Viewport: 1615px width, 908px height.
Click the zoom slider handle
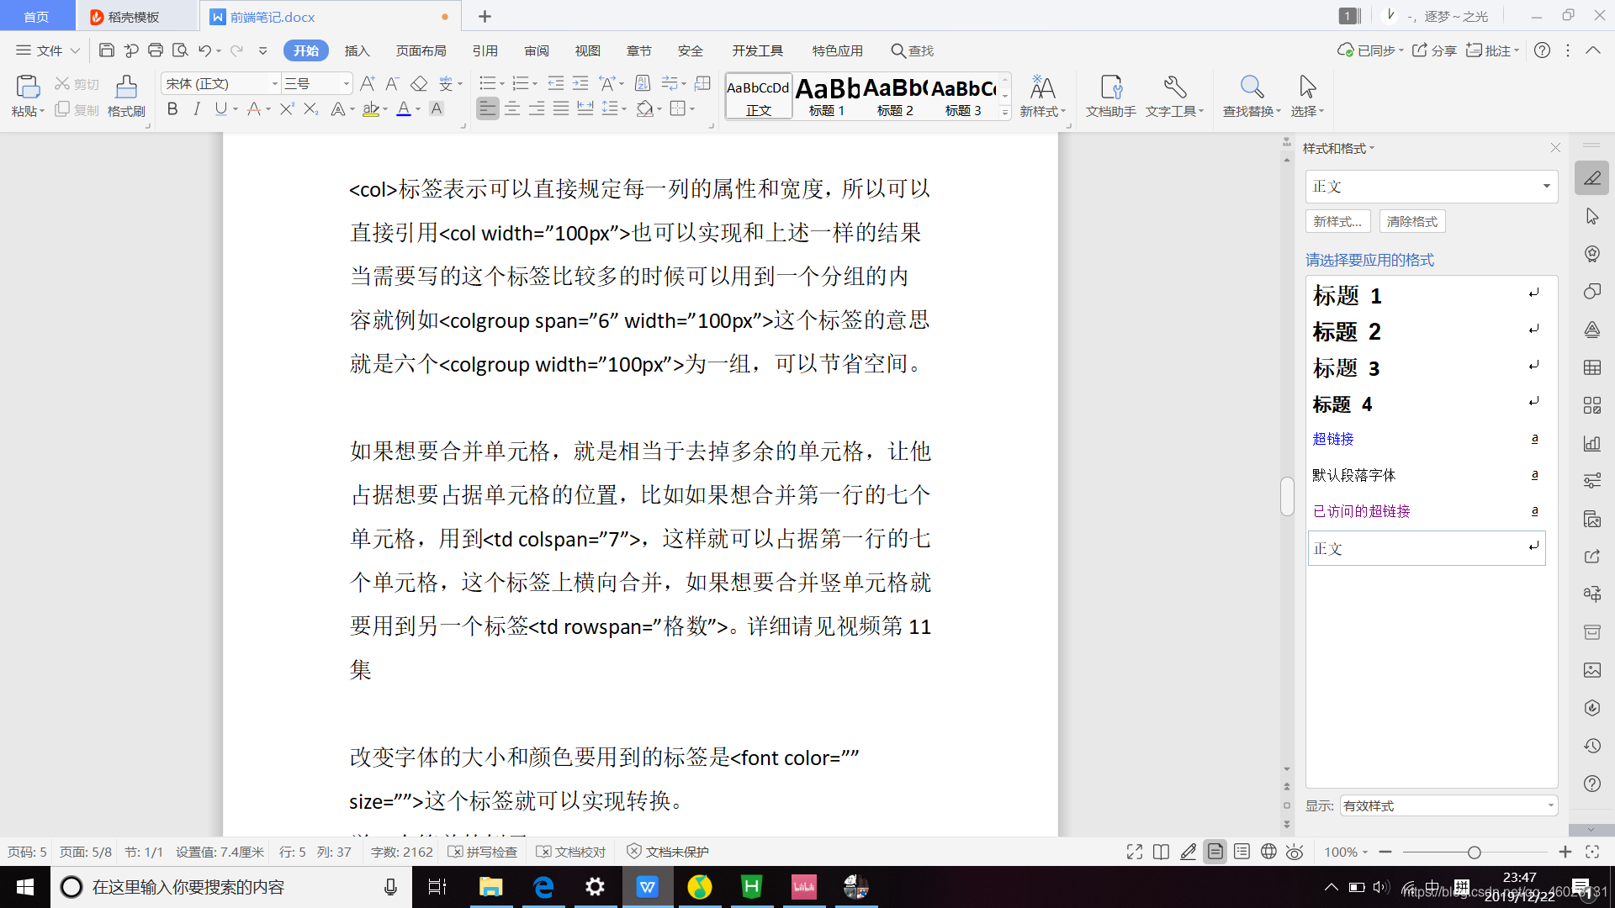point(1474,852)
